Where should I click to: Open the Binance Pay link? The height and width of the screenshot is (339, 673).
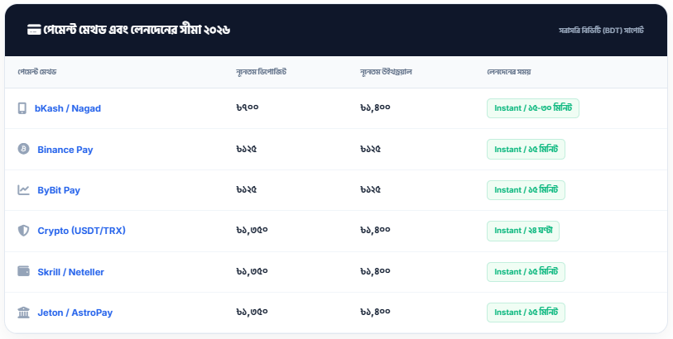coord(65,150)
